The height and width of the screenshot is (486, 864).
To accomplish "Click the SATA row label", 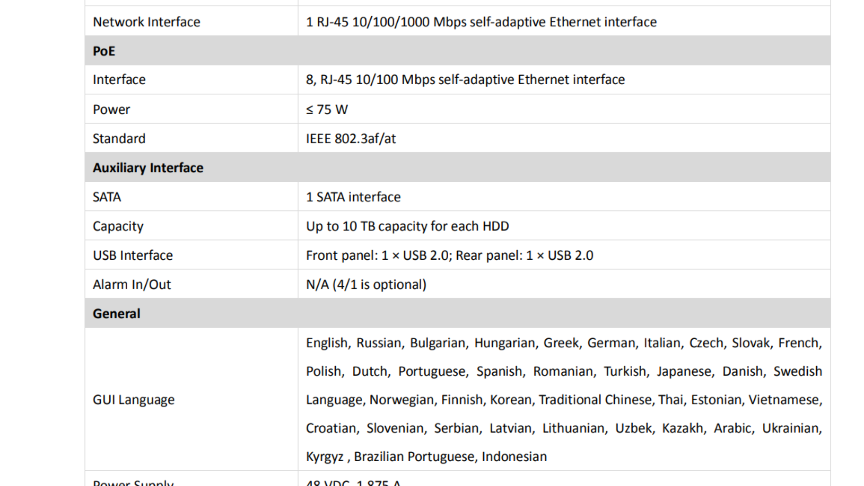I will coord(107,197).
